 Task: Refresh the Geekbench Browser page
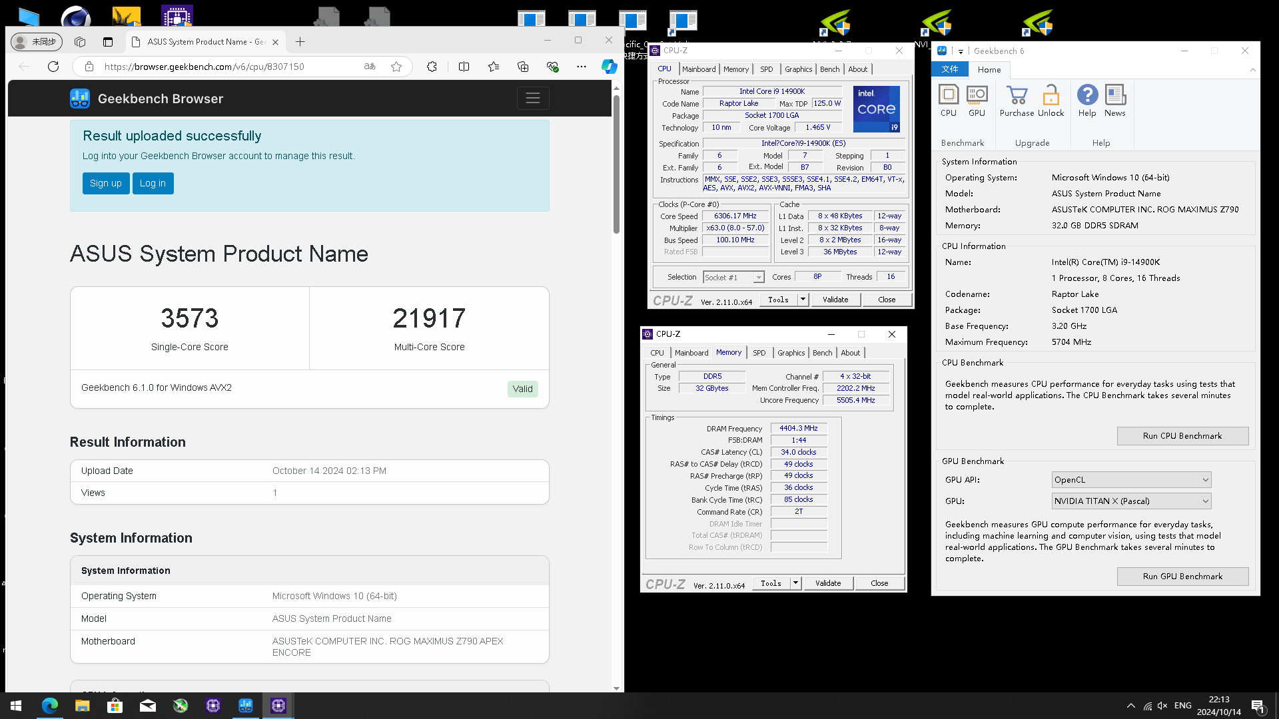point(53,67)
